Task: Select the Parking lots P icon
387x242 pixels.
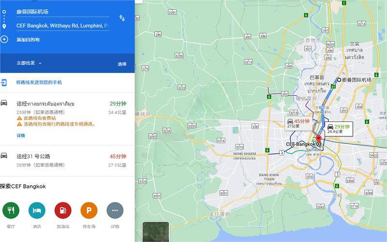Action: click(x=89, y=211)
